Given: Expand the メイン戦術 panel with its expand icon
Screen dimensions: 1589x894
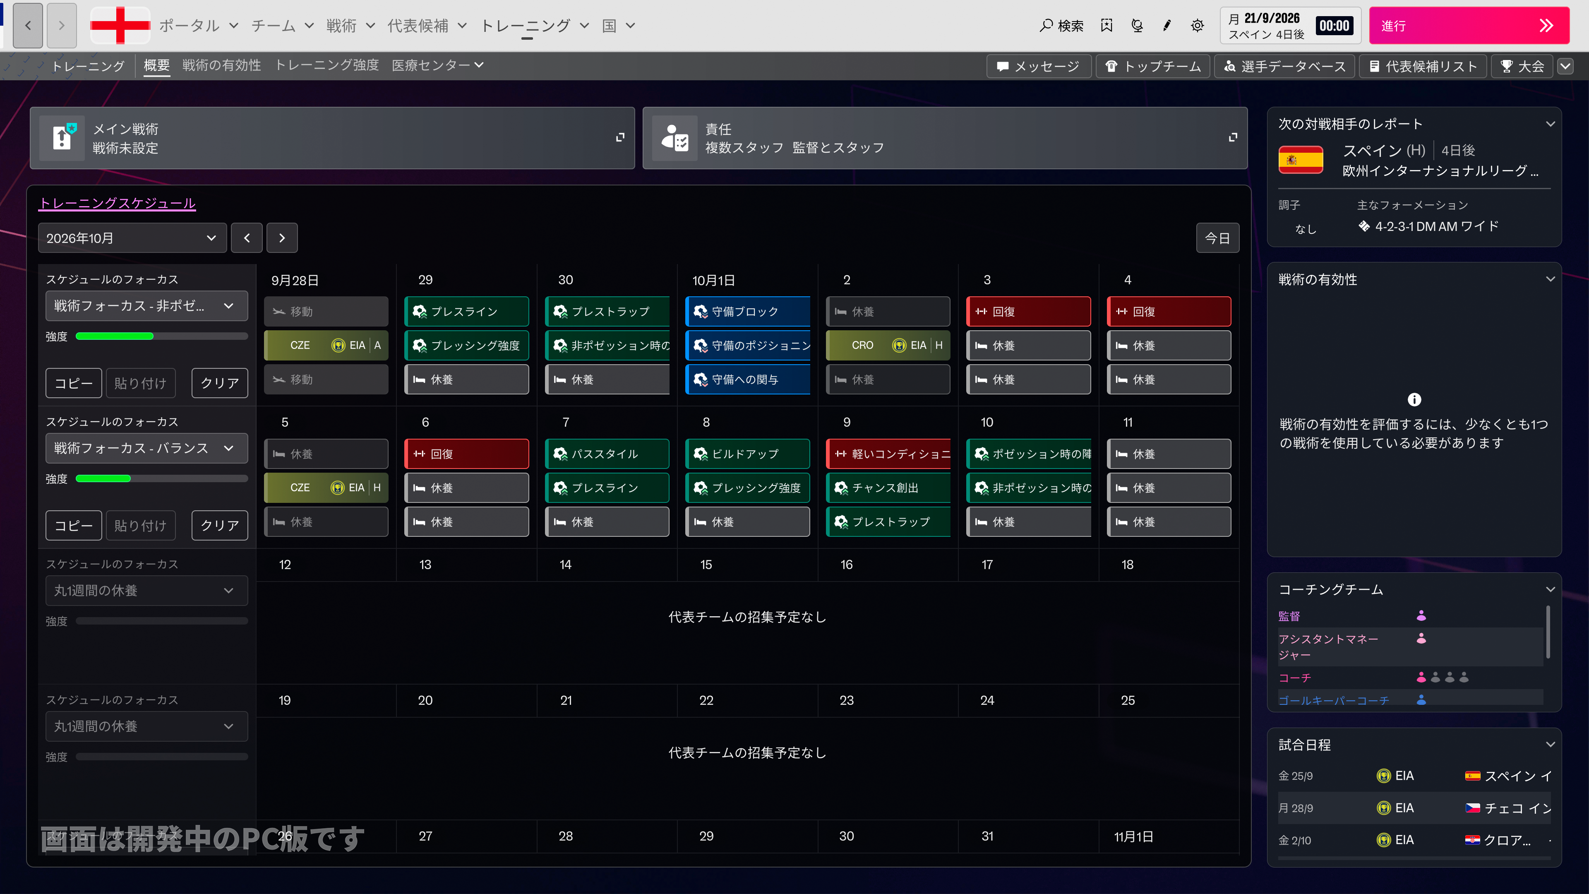Looking at the screenshot, I should point(620,137).
